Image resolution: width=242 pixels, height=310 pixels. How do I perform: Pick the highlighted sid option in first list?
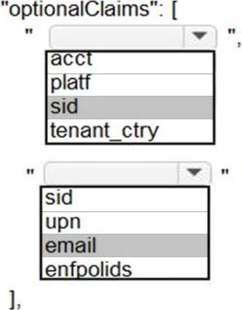130,107
